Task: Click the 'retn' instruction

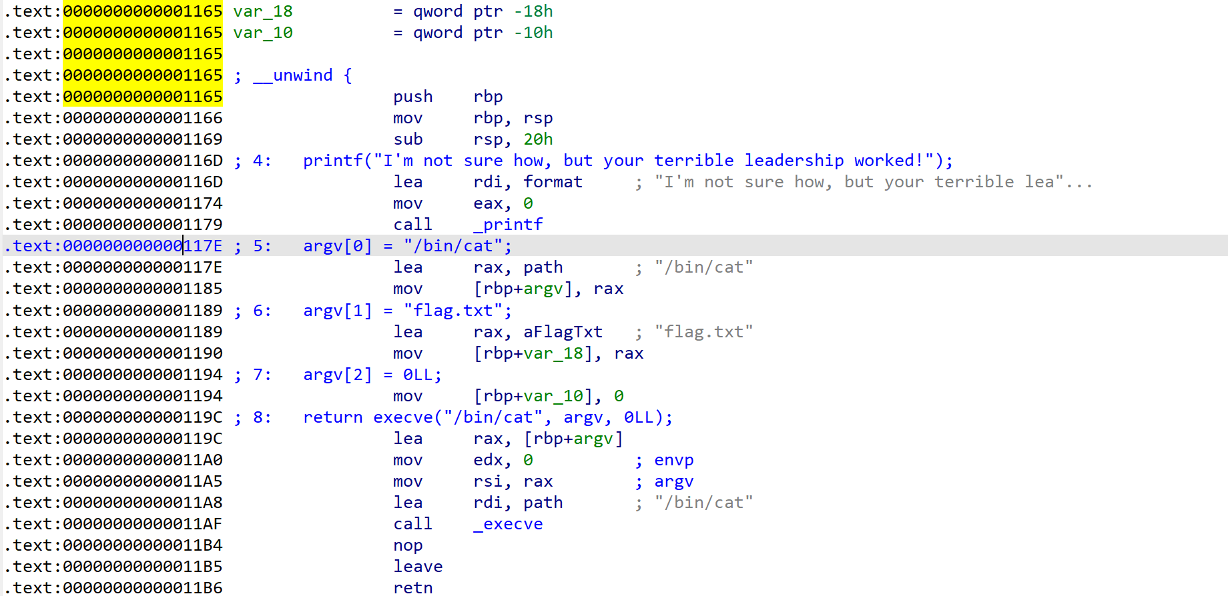Action: click(412, 587)
